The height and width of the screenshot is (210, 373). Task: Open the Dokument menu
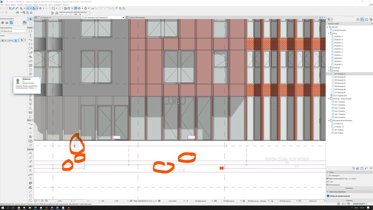click(28, 5)
